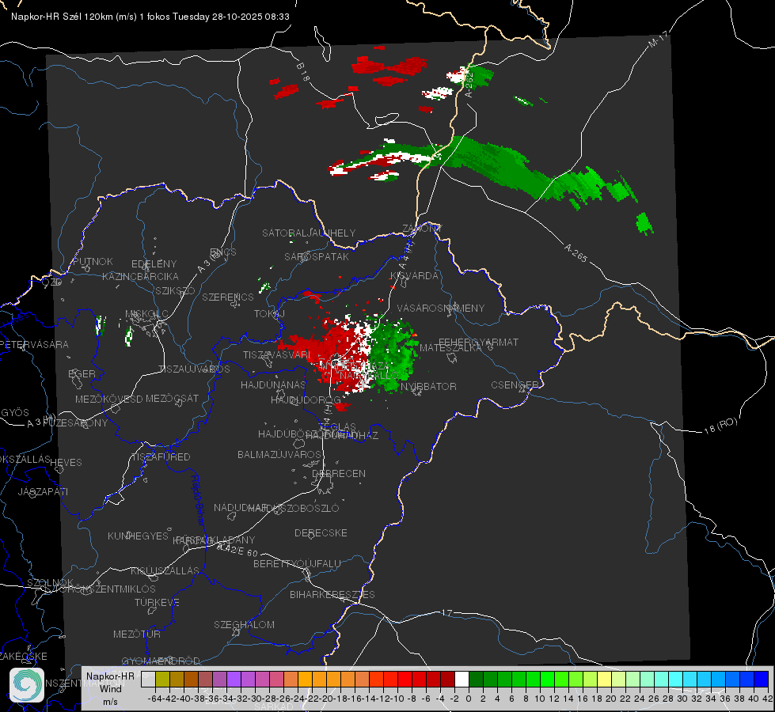Click the EDELÉNY town label
Image resolution: width=775 pixels, height=712 pixels.
[154, 264]
